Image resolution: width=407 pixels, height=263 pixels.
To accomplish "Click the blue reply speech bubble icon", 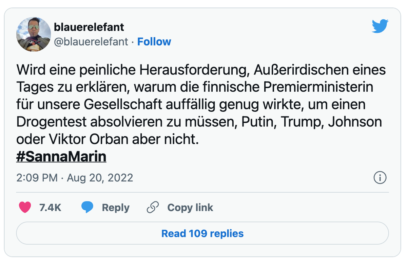I will tap(87, 207).
